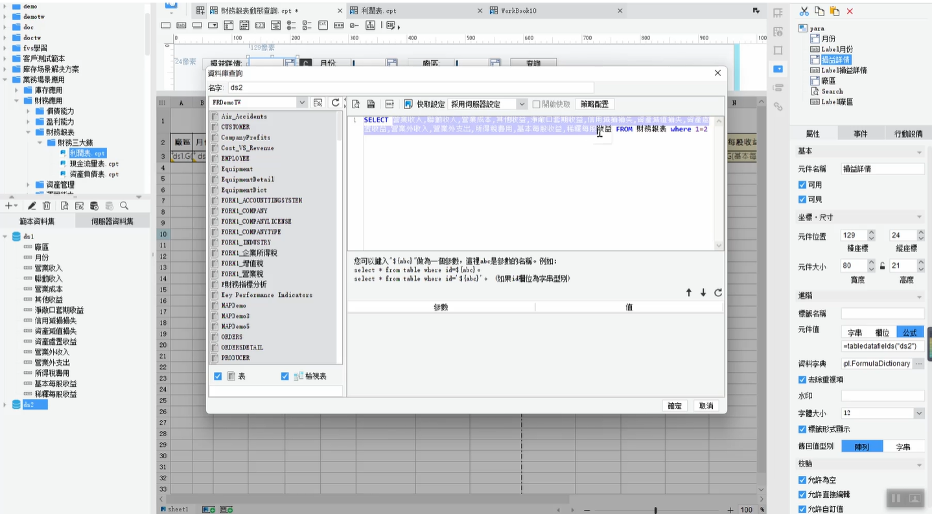This screenshot has width=932, height=514.
Task: Collapse the ds1 dataset tree node
Action: coord(6,237)
